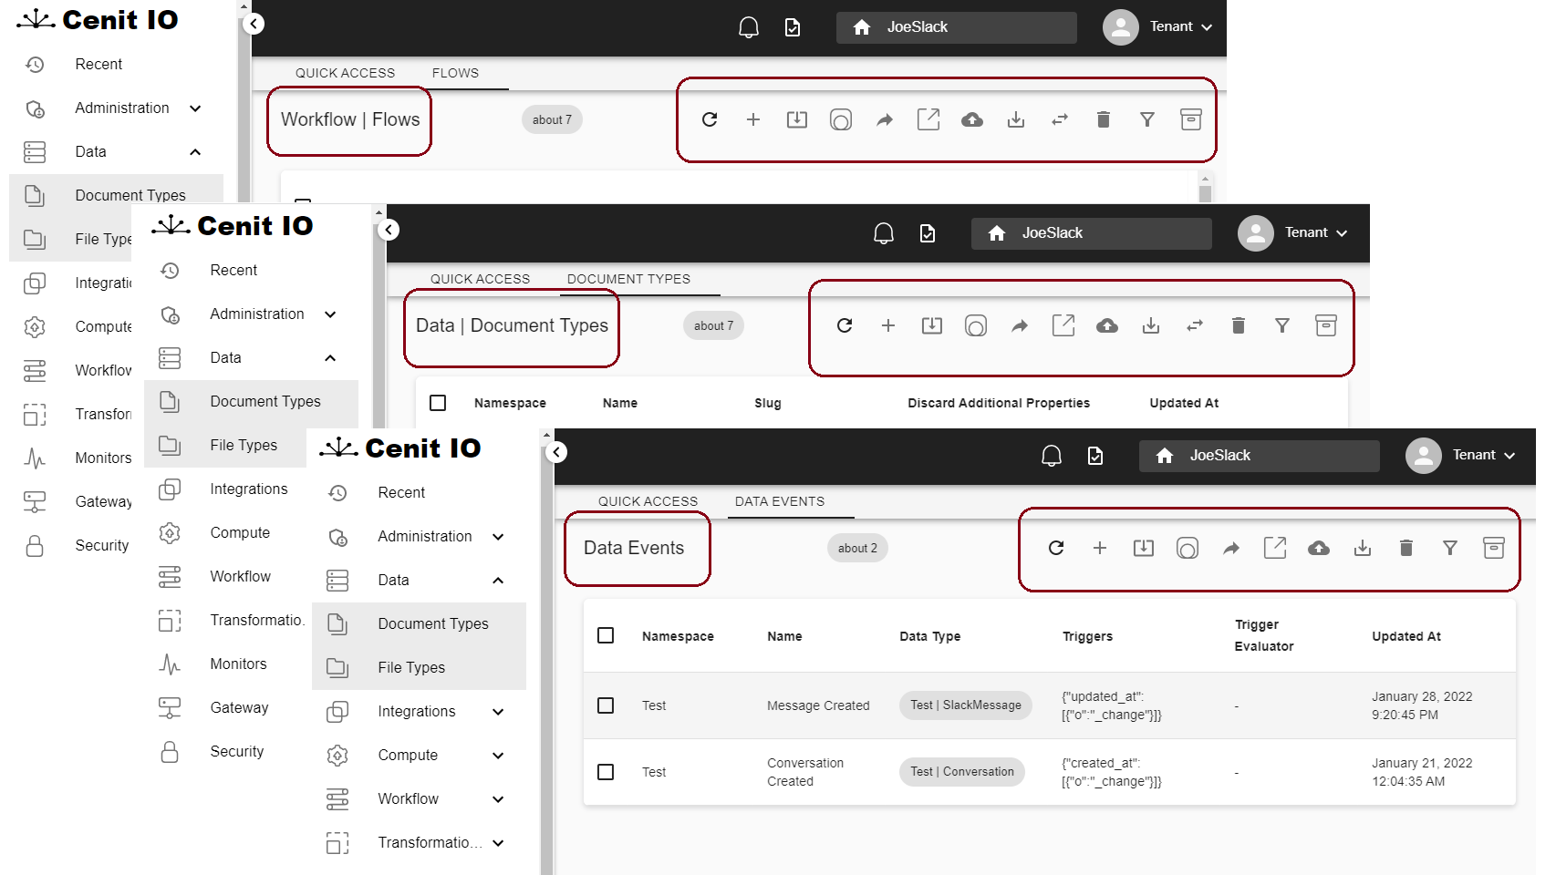Image resolution: width=1556 pixels, height=875 pixels.
Task: Open notifications bell in the Flows window
Action: pos(749,27)
